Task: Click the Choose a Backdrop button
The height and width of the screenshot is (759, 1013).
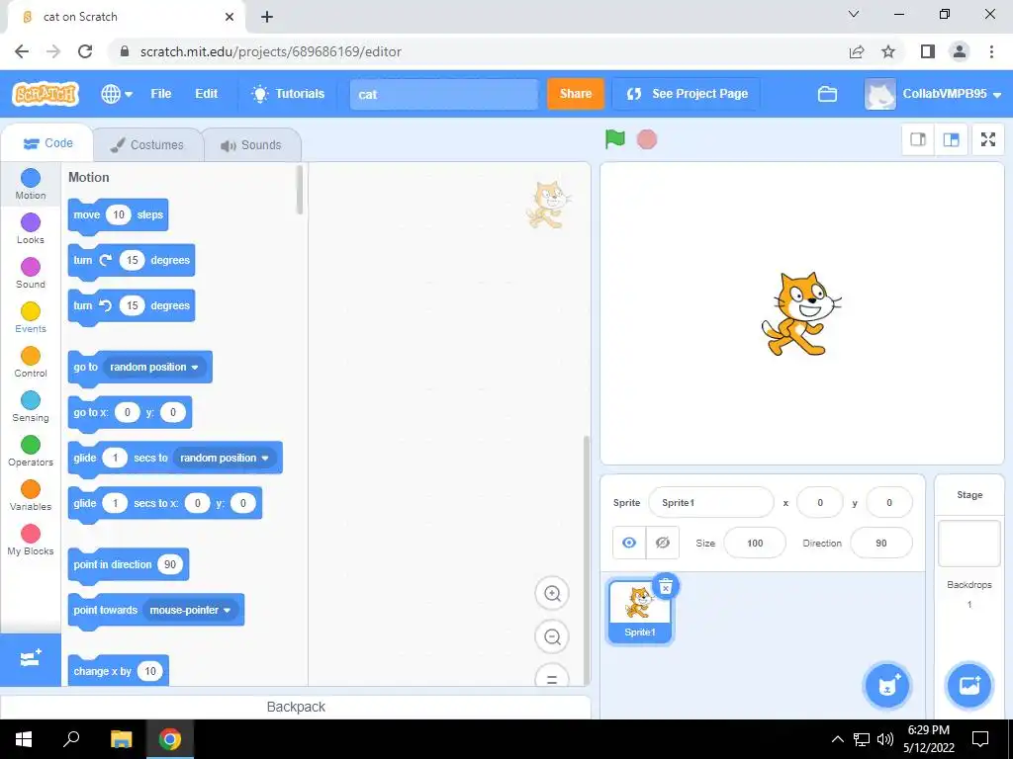Action: [x=969, y=686]
